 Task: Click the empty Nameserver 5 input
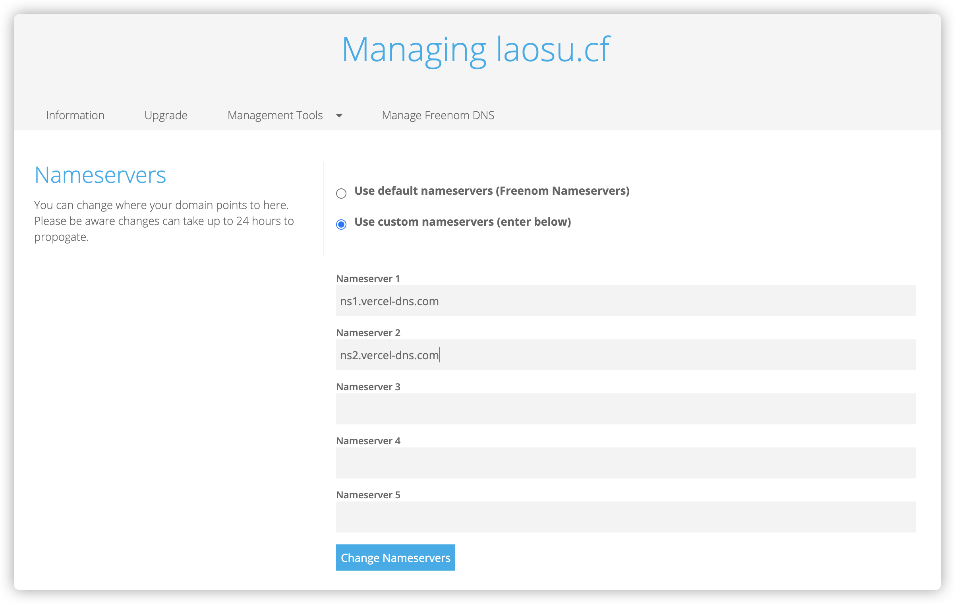626,517
